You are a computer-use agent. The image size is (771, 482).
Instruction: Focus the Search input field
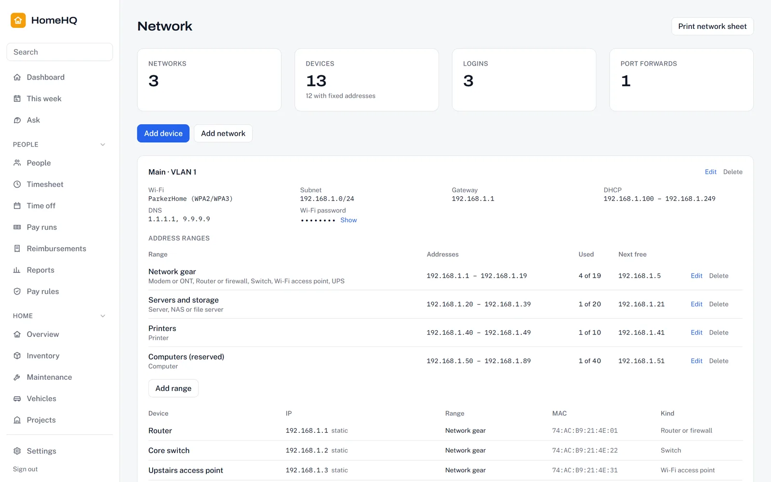[x=60, y=52]
